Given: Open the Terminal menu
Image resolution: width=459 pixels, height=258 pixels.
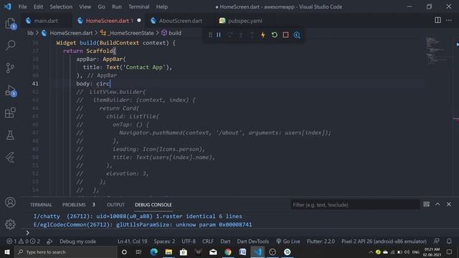Looking at the screenshot, I should (138, 6).
